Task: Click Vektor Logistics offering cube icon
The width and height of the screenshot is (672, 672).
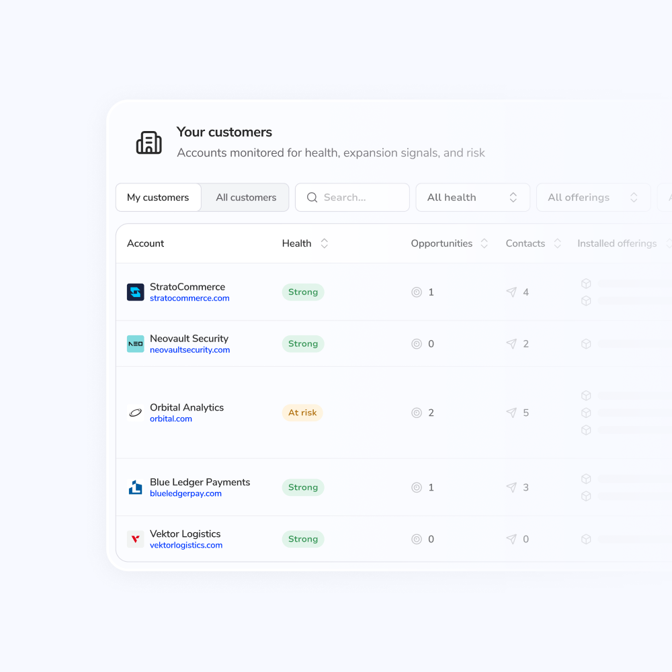Action: tap(586, 539)
